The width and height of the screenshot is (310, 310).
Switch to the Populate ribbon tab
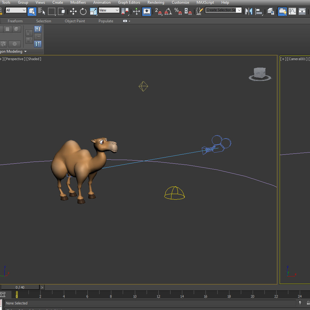[x=106, y=21]
